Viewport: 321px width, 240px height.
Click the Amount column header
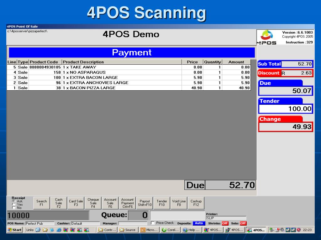pyautogui.click(x=236, y=62)
